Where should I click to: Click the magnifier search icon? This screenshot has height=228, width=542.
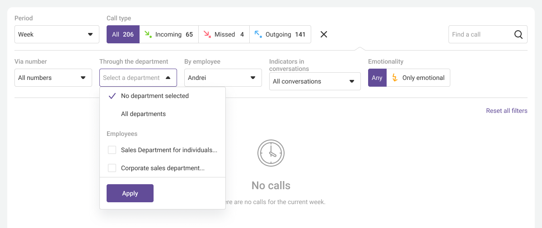coord(518,34)
